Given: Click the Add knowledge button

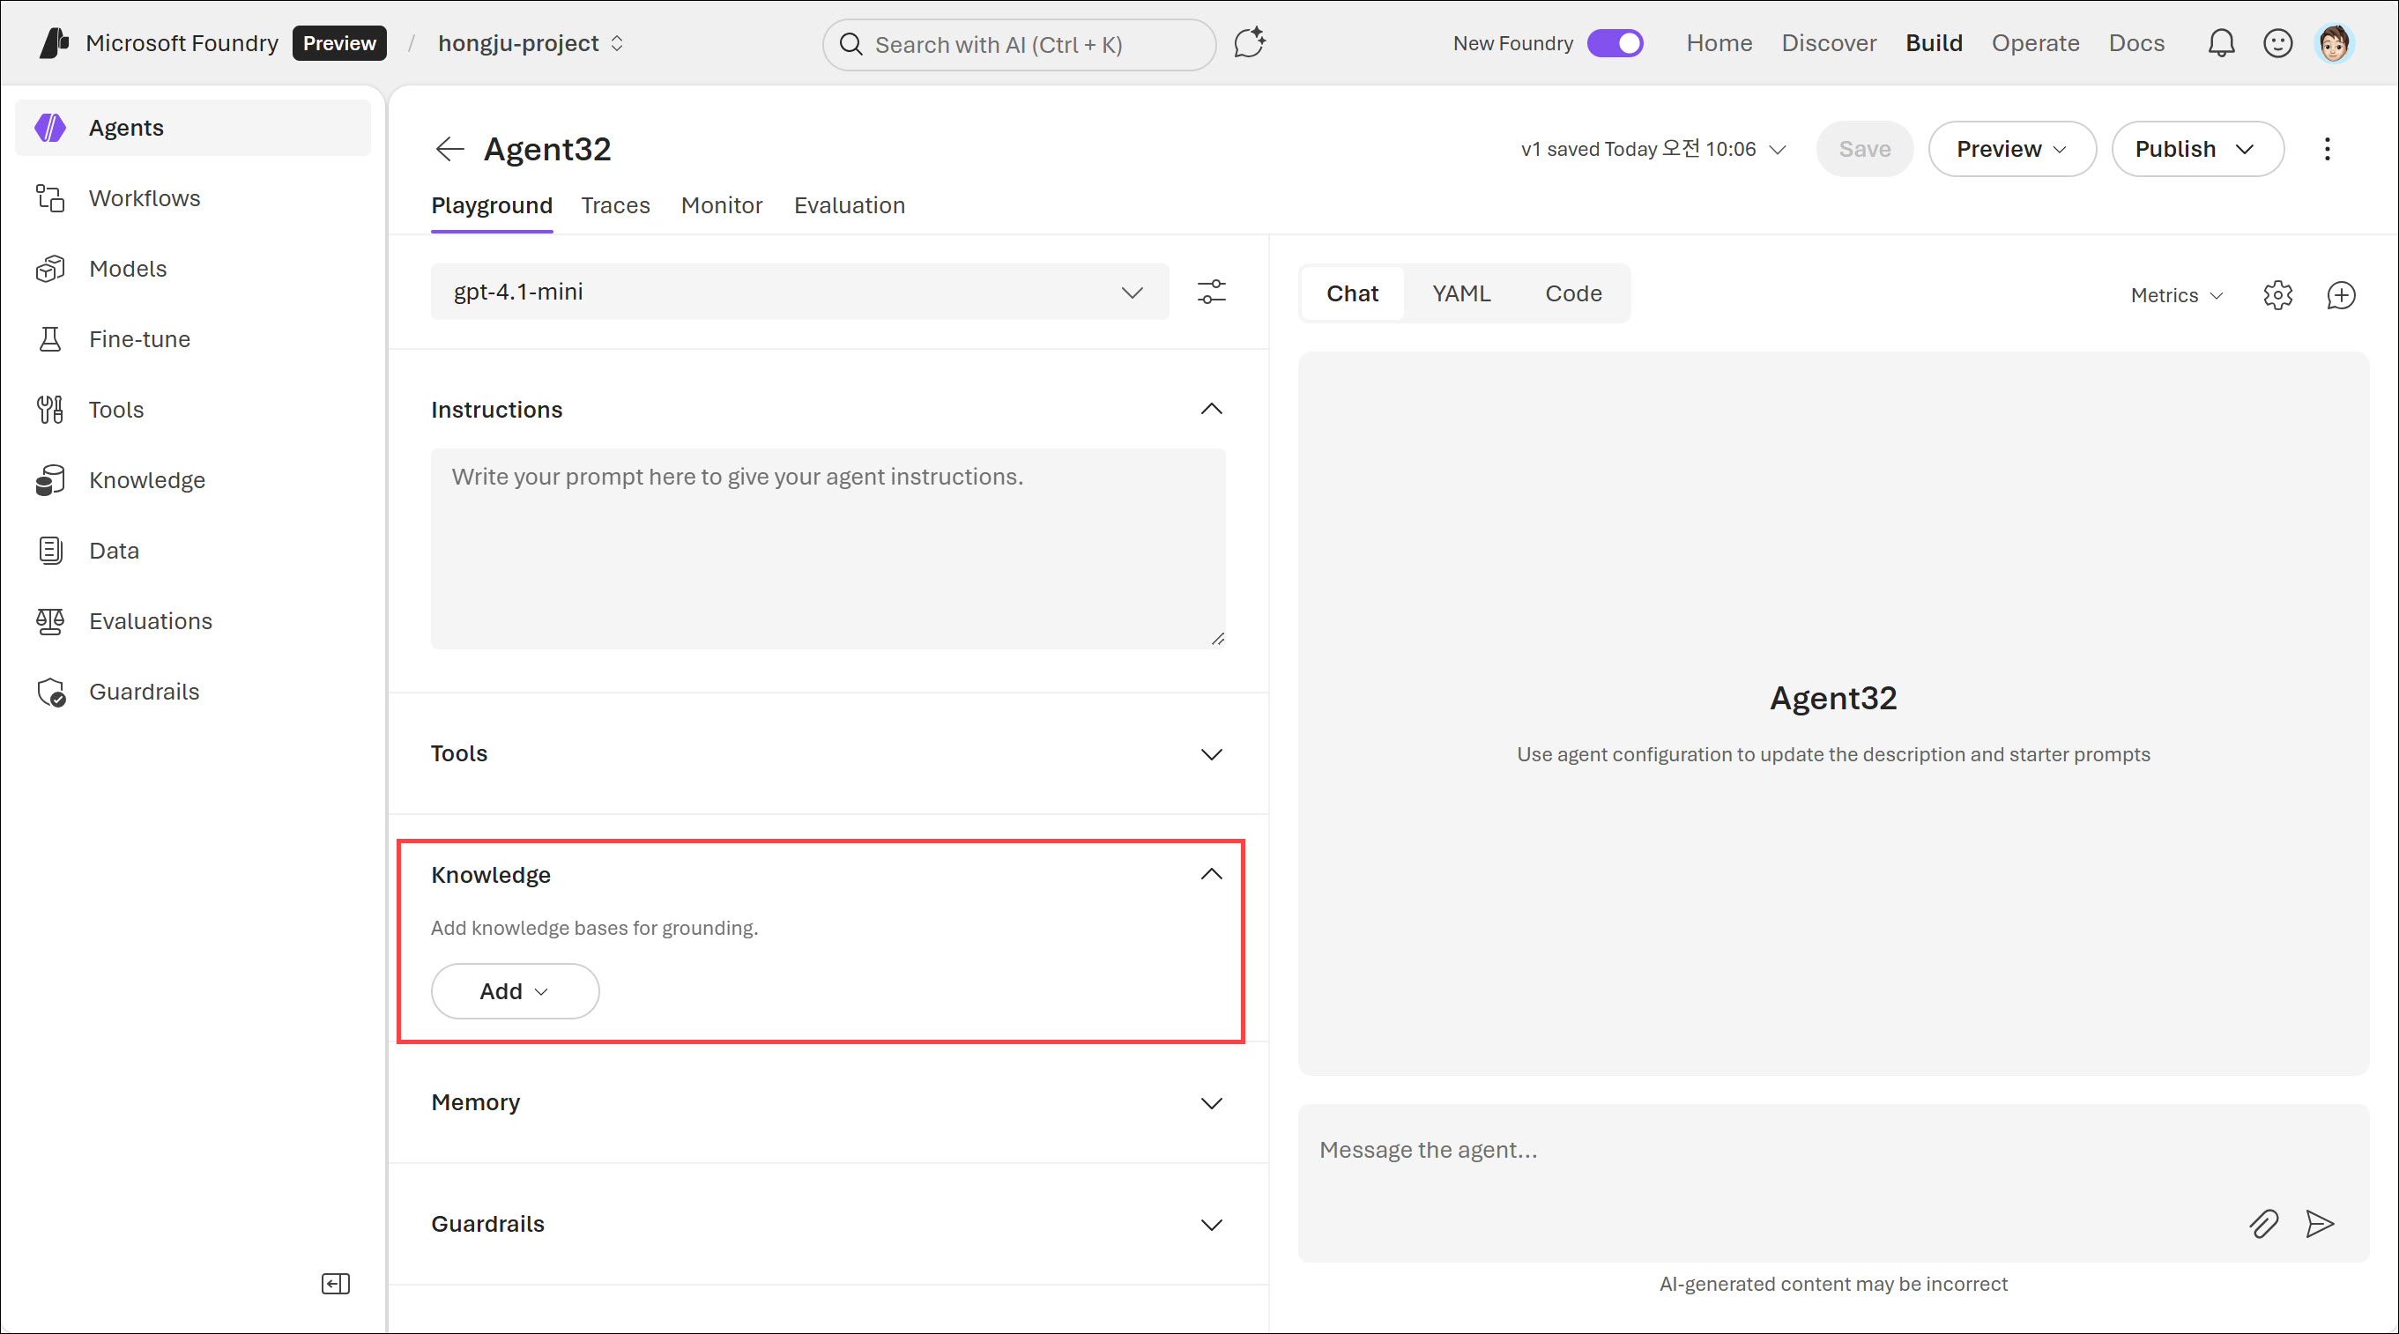Looking at the screenshot, I should pyautogui.click(x=514, y=991).
